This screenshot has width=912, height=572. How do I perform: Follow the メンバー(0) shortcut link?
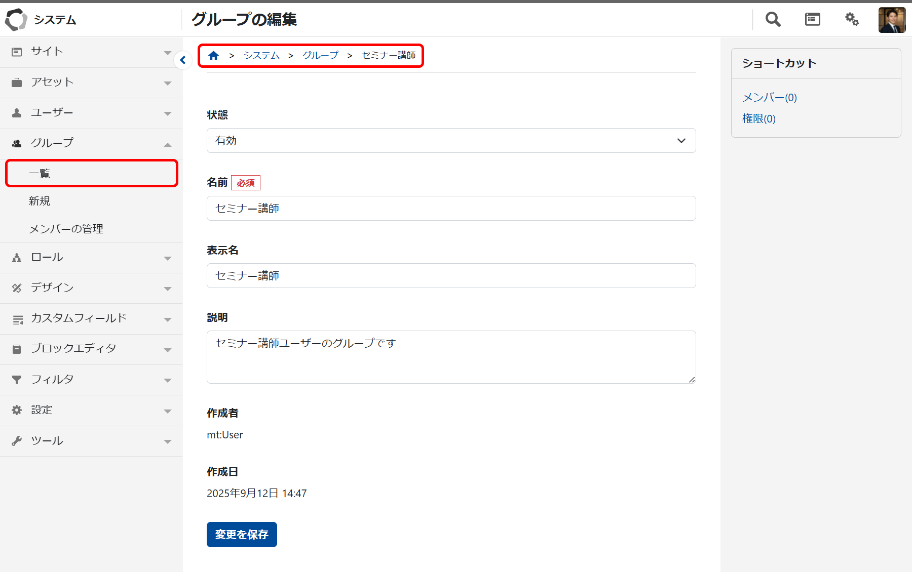pyautogui.click(x=769, y=98)
